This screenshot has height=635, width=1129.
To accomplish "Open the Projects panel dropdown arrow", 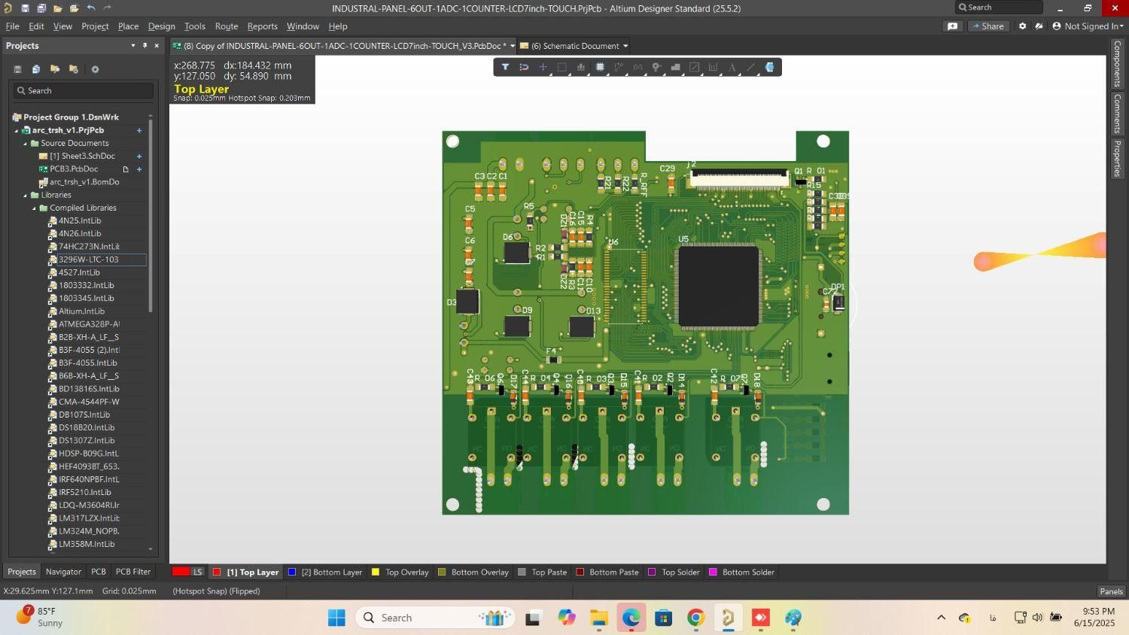I will coord(133,46).
